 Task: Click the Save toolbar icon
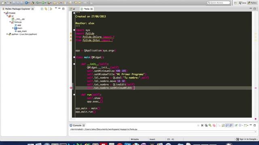pos(14,3)
